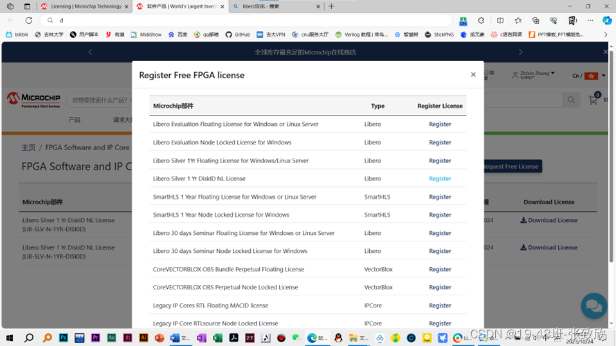Switch to the Licensing Microchip Technology tab
Screen dimensions: 616x346
tap(84, 6)
